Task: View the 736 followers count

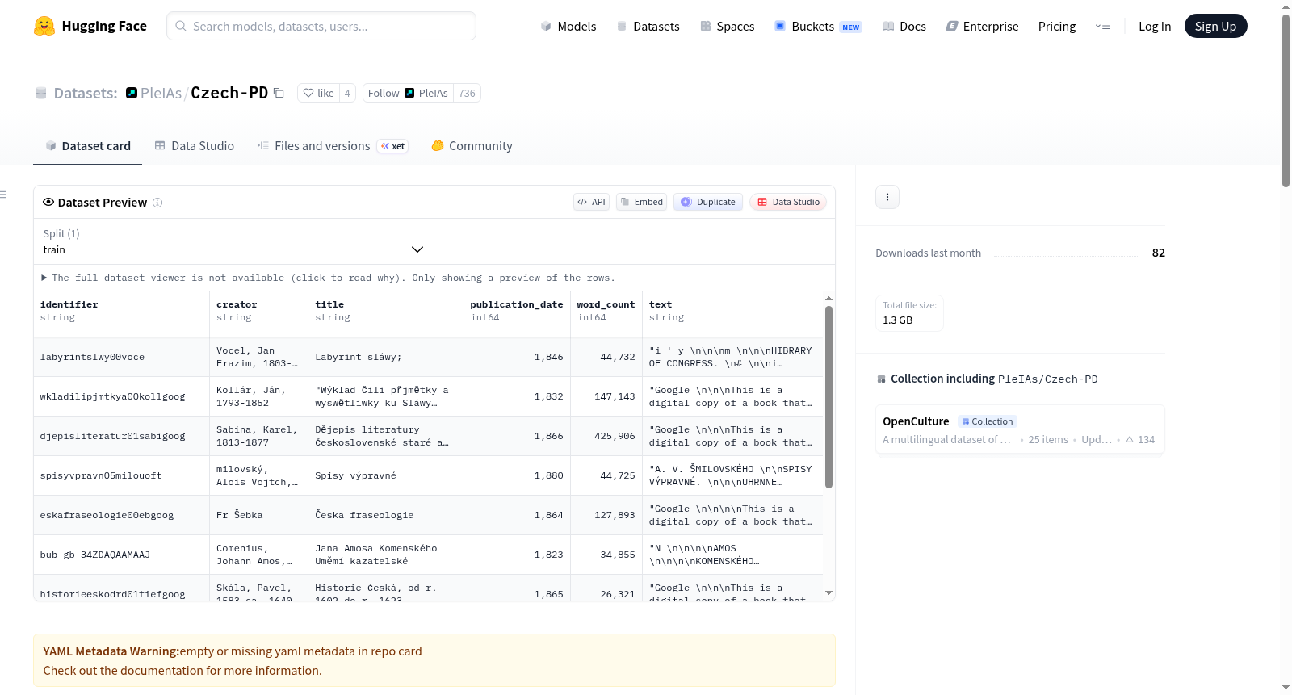Action: pyautogui.click(x=467, y=93)
